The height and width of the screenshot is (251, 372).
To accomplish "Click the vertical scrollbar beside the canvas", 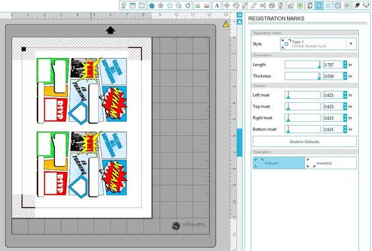I will 239,142.
